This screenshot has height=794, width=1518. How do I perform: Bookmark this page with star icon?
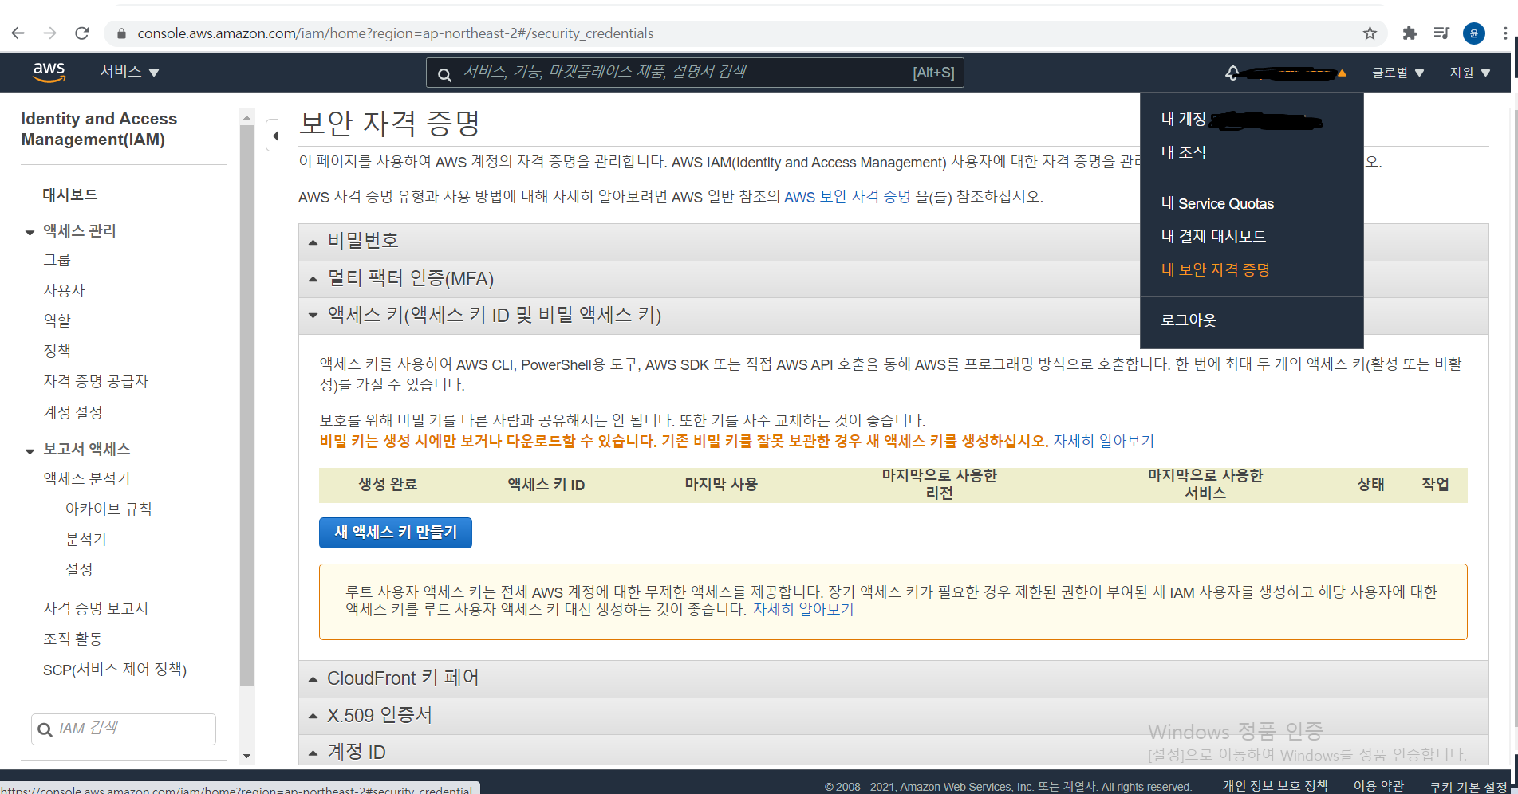(1370, 33)
